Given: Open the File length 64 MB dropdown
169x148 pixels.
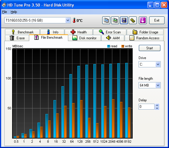Looking at the screenshot, I should click(x=158, y=85).
